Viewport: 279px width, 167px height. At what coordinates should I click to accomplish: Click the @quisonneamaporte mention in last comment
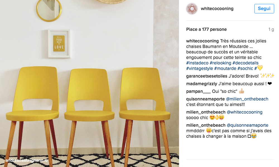pos(247,125)
